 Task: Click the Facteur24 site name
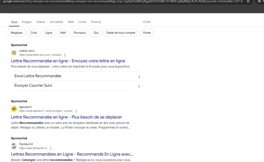pyautogui.click(x=26, y=144)
